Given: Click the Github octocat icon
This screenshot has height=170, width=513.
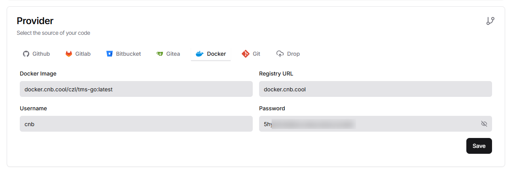Looking at the screenshot, I should click(26, 54).
